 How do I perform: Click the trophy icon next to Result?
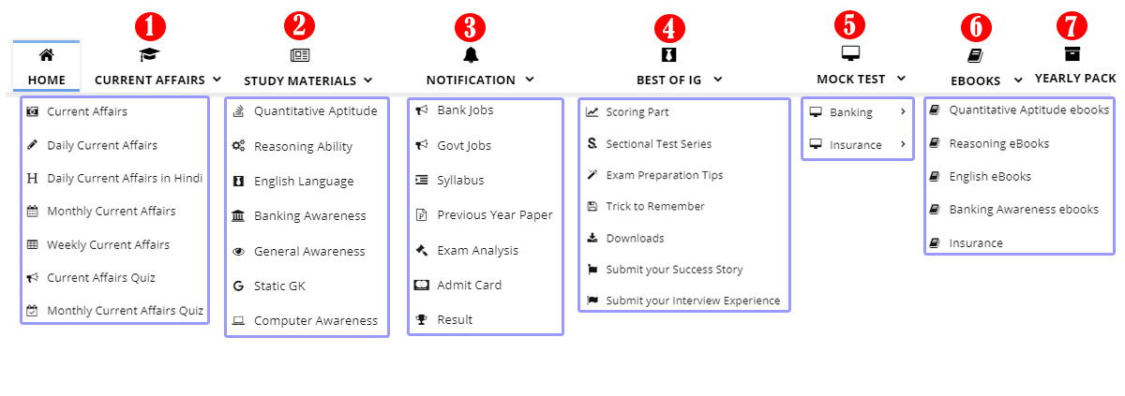click(422, 320)
